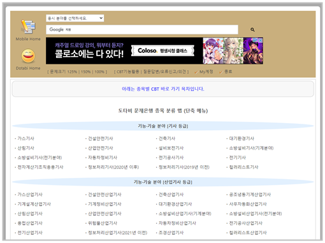Expand the 응시 분야를 선택하세요 dropdown
This screenshot has width=325, height=243.
(75, 18)
